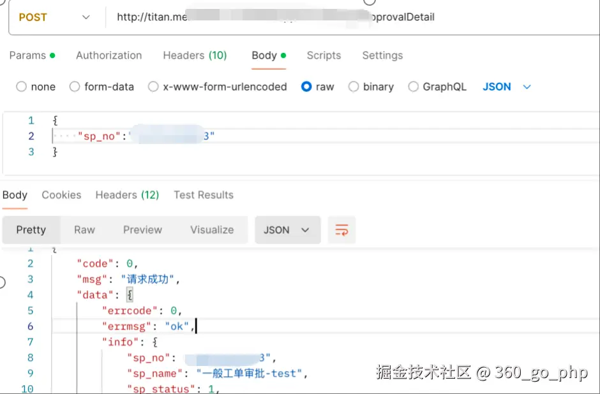This screenshot has width=600, height=394.
Task: Switch to the Authorization tab
Action: [109, 55]
